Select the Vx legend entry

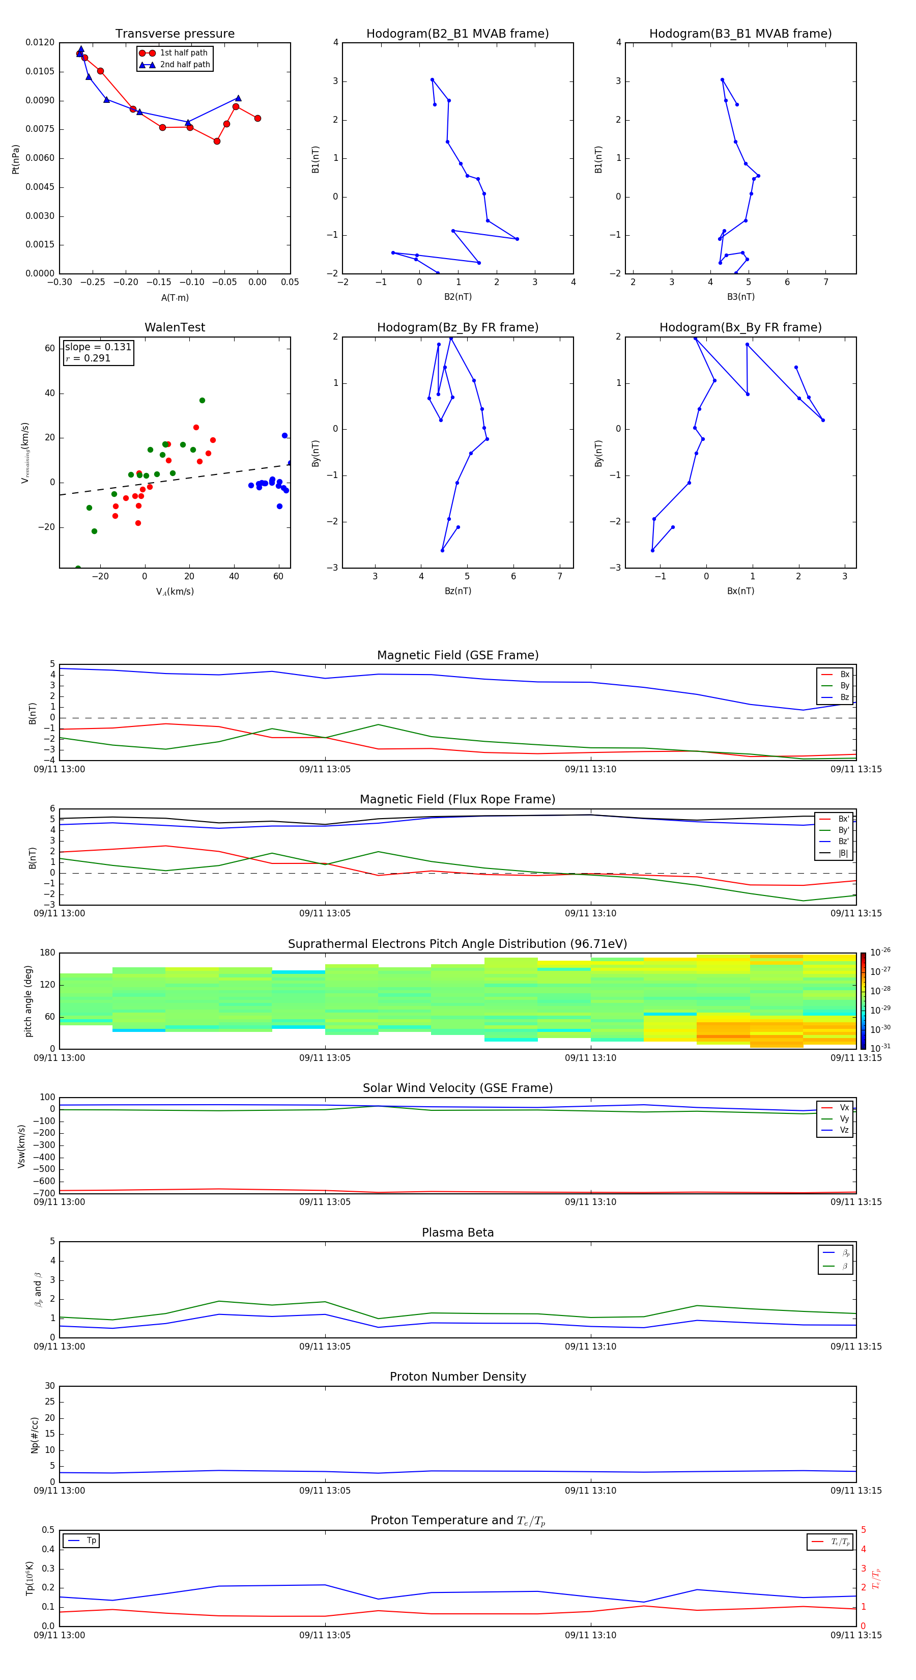835,1107
